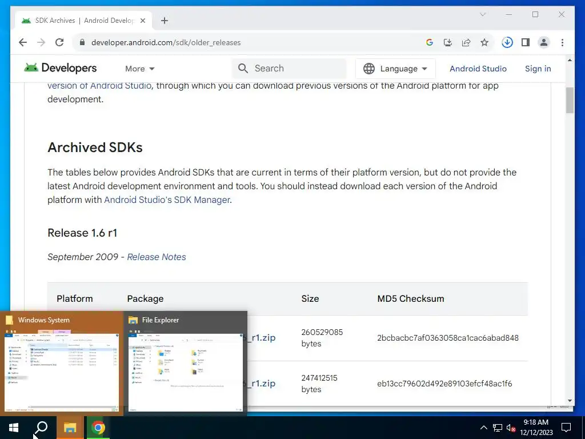Click the install app icon in address bar

coord(448,42)
